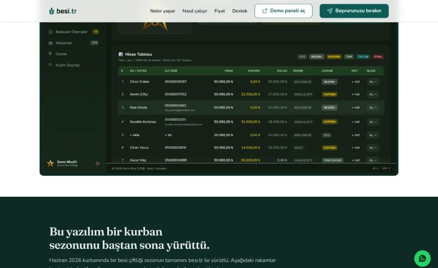Open details with Aç for Sevim Çiftçi
This screenshot has width=438, height=268.
(x=373, y=95)
